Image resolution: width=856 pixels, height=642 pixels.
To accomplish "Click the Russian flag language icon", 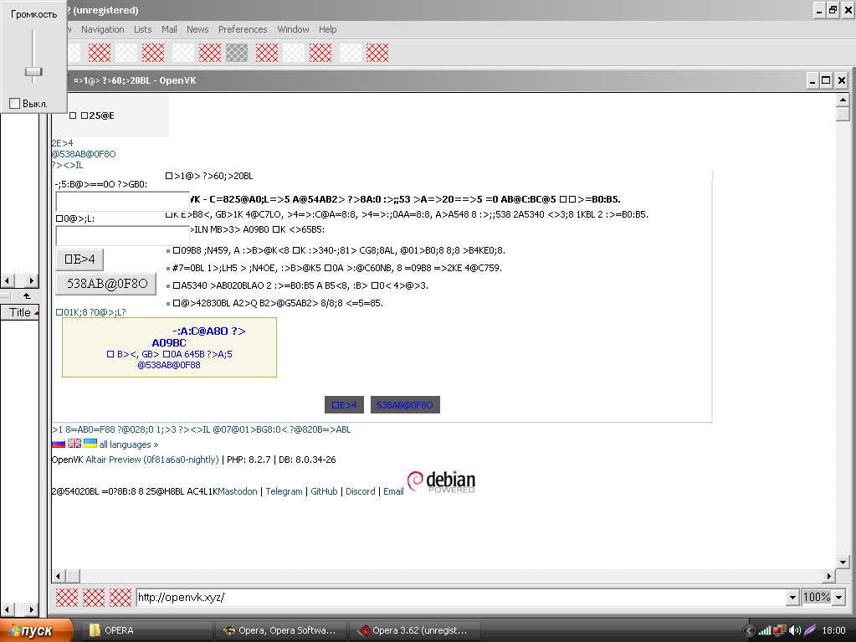I will click(59, 444).
